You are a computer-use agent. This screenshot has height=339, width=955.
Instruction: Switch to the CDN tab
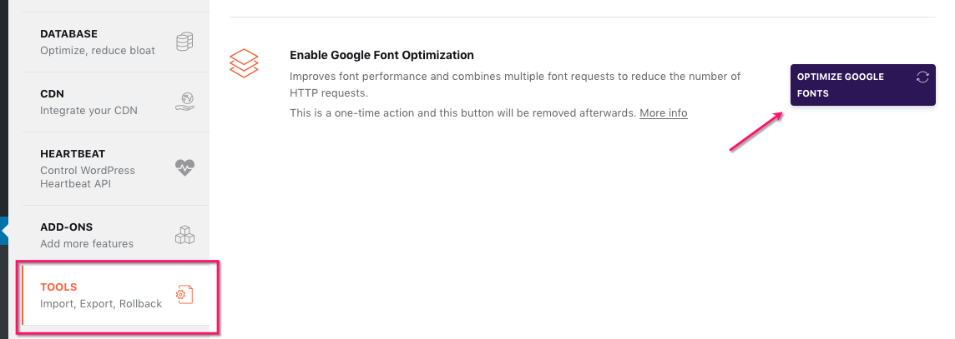[x=53, y=94]
